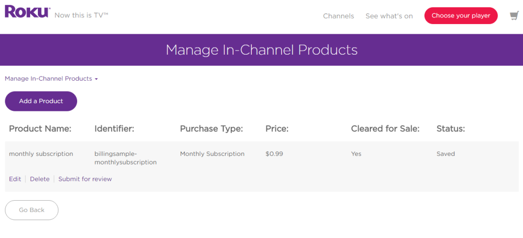
Task: Click the Purchase Type column header
Action: (211, 129)
